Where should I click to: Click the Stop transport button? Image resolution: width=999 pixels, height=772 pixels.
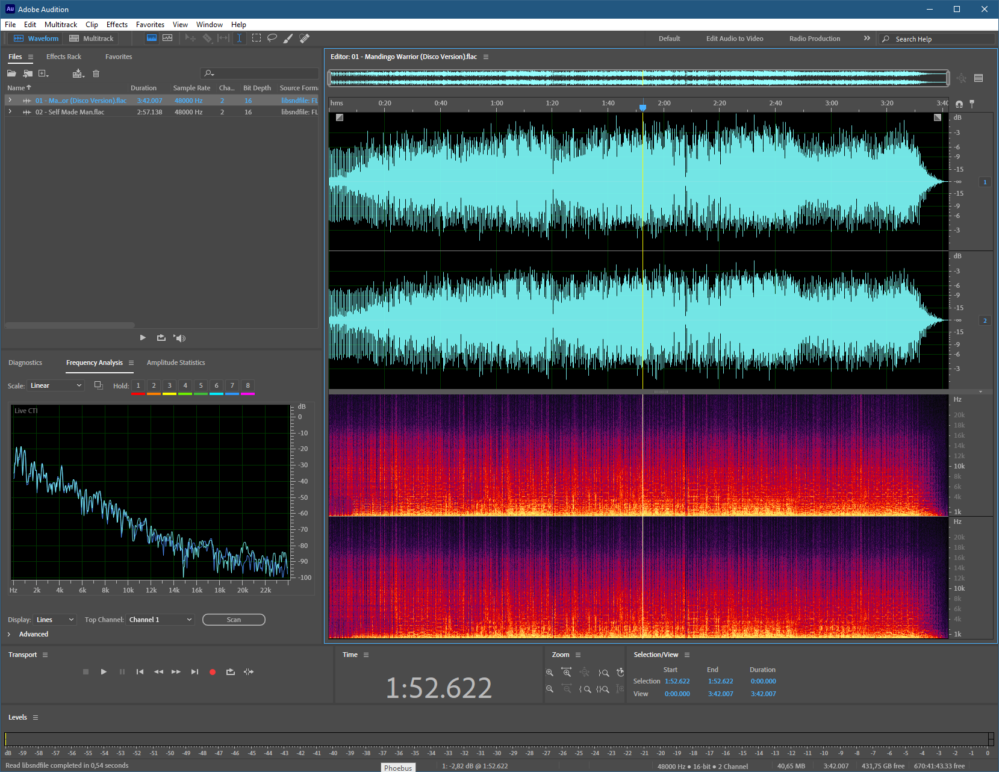pyautogui.click(x=86, y=671)
